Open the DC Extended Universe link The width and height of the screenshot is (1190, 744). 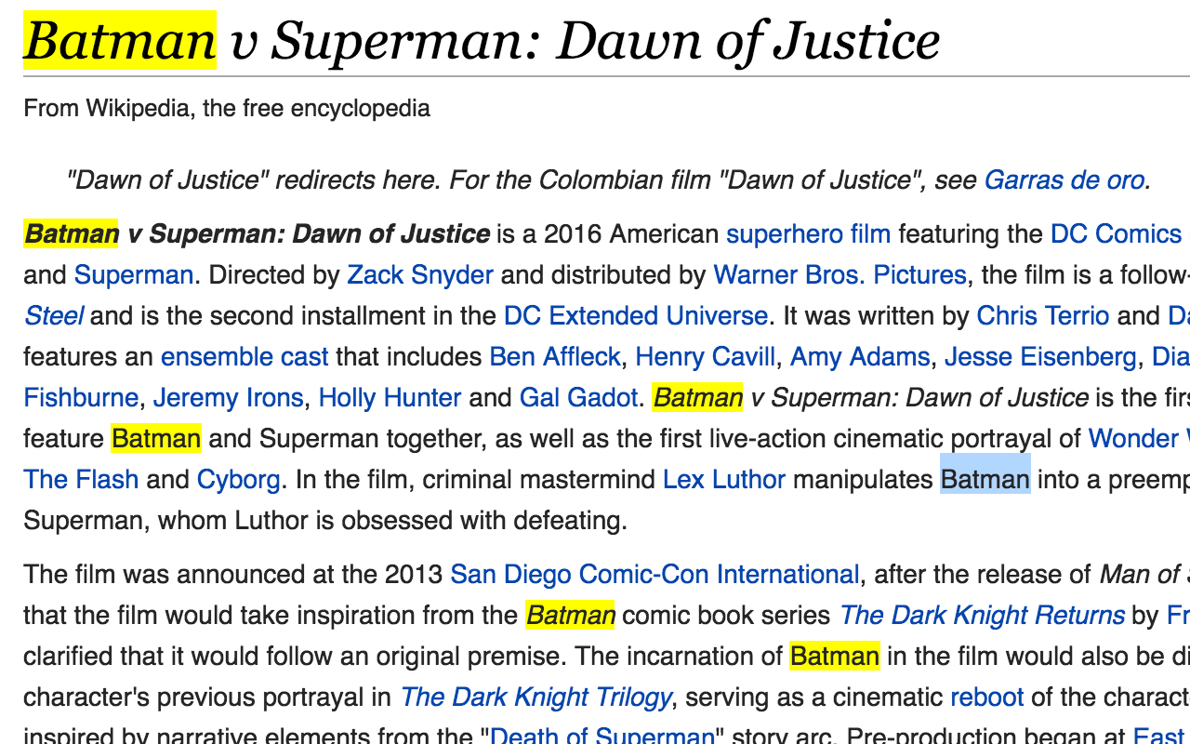coord(636,315)
